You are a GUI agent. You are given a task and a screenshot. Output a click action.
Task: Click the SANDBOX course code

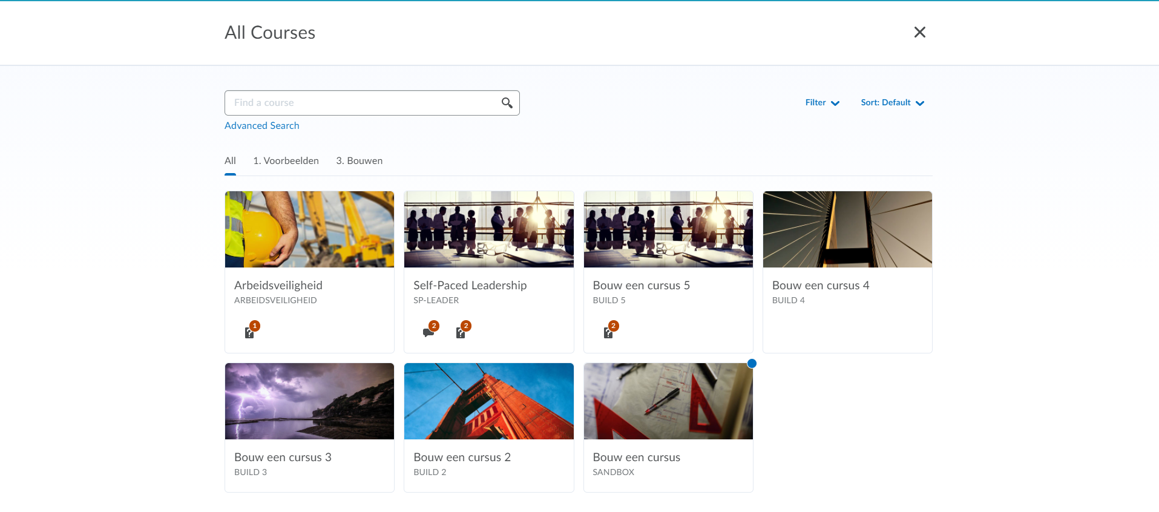click(x=614, y=473)
